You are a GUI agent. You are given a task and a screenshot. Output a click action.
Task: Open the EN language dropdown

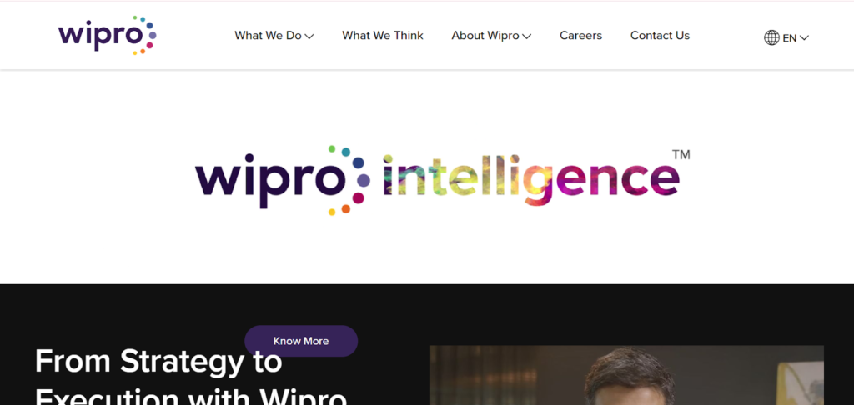(786, 37)
